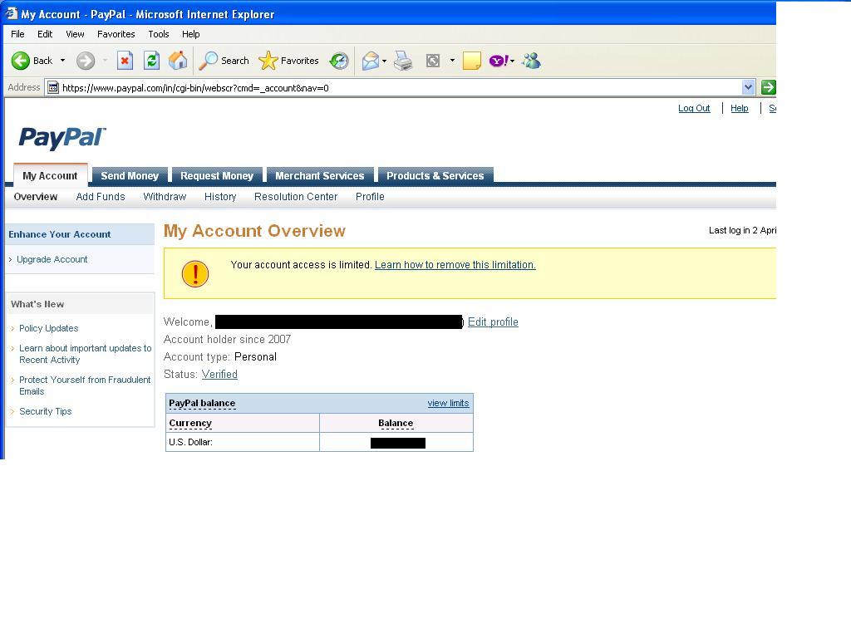The image size is (851, 638).
Task: Expand the address bar URL dropdown
Action: tap(748, 87)
